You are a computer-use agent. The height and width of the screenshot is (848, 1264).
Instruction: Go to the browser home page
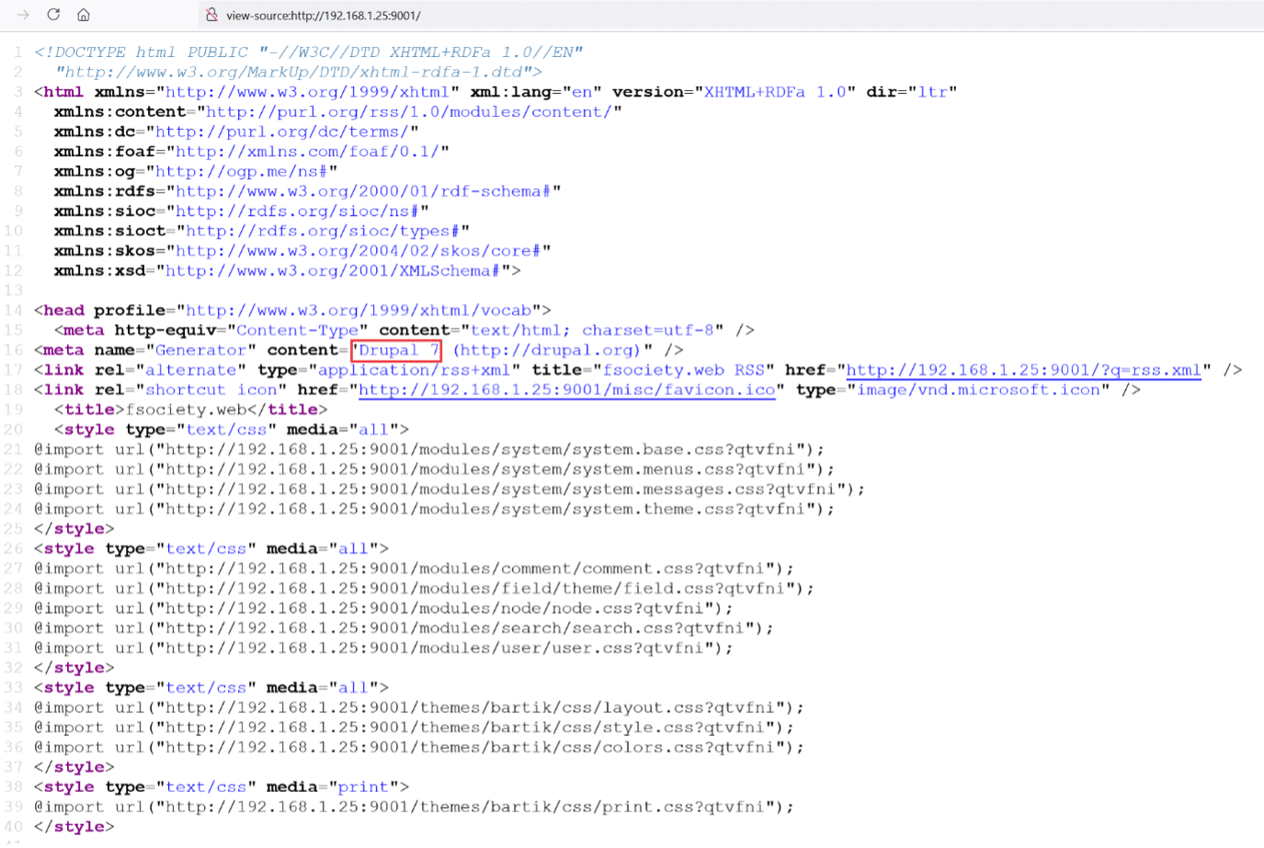84,15
